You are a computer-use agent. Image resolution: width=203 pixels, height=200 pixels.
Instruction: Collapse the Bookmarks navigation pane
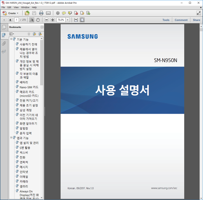click(x=42, y=27)
